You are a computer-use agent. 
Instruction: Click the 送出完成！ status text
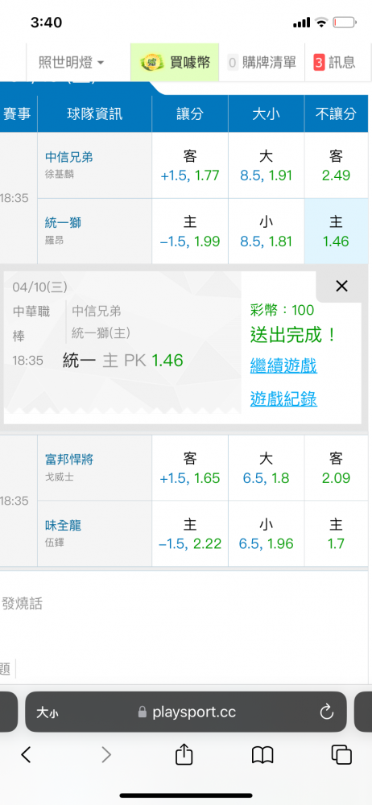pos(294,335)
